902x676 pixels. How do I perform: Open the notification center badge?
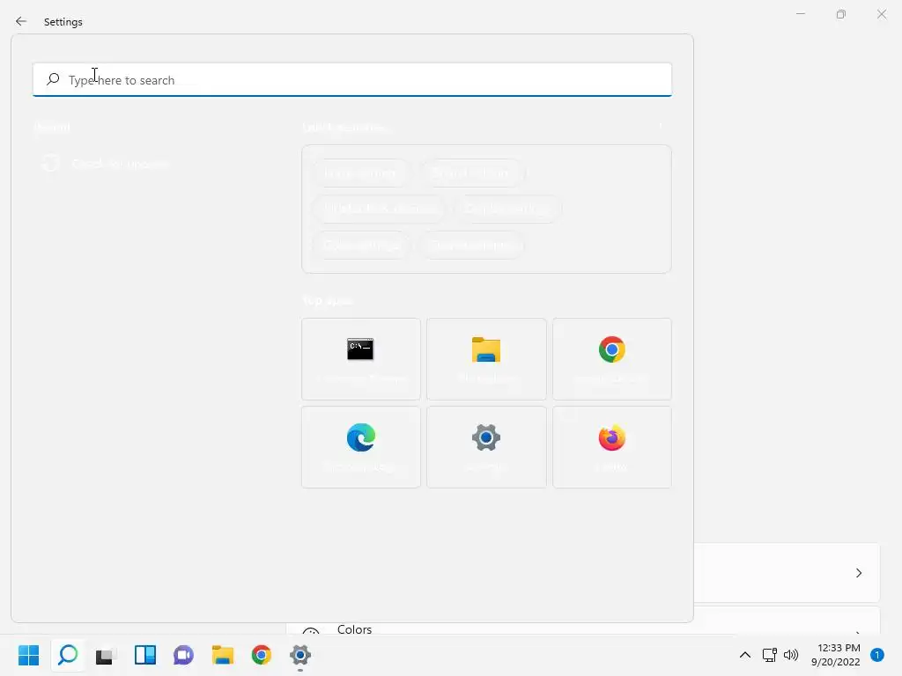[x=877, y=655]
